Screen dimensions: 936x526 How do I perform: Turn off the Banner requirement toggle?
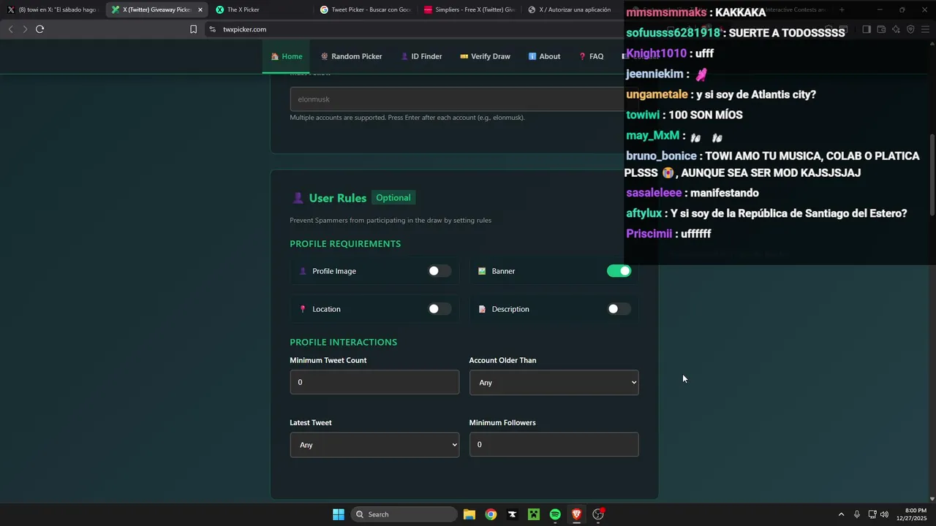pos(619,271)
